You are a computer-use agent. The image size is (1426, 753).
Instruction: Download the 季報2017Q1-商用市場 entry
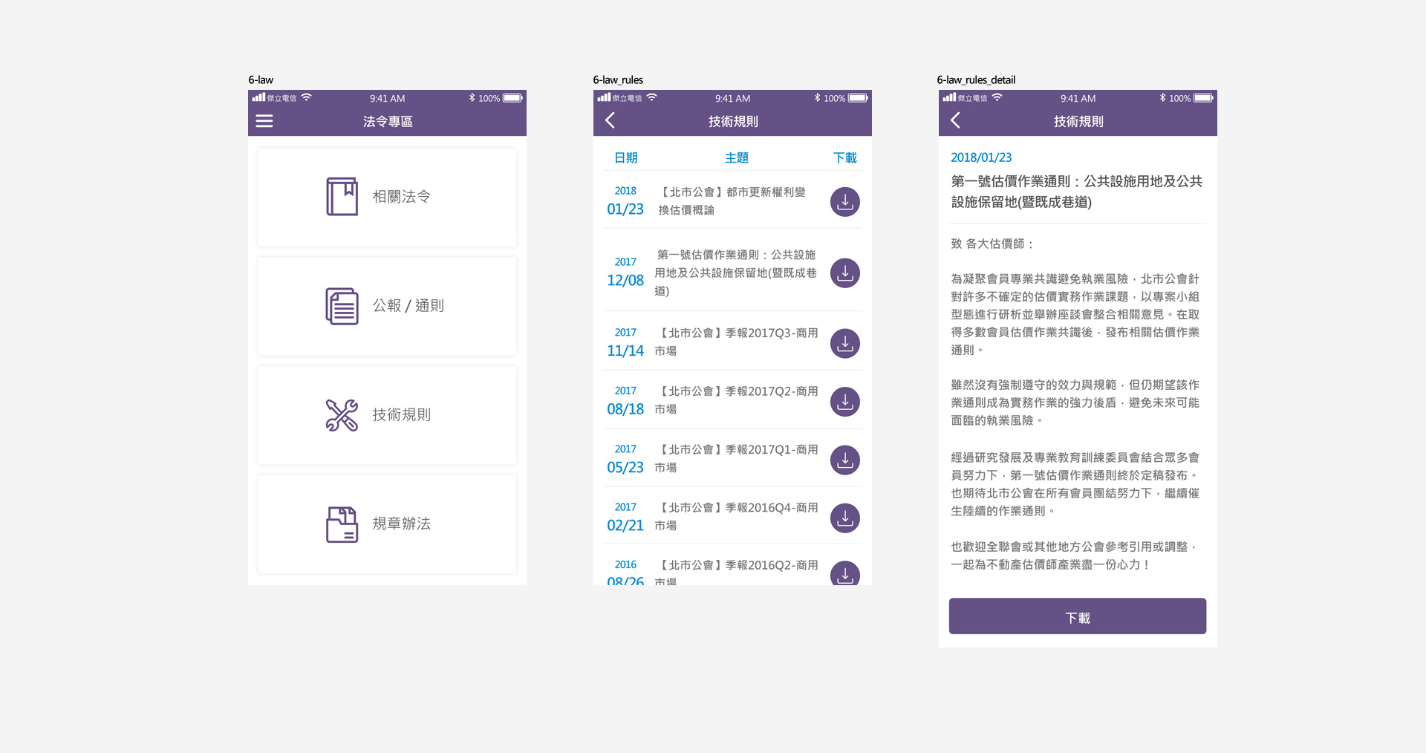[x=844, y=460]
